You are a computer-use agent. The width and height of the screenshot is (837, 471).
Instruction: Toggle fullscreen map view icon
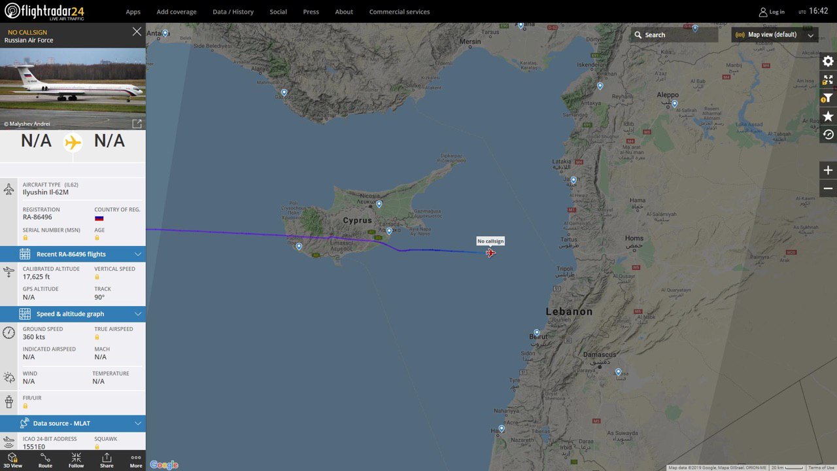pyautogui.click(x=828, y=80)
